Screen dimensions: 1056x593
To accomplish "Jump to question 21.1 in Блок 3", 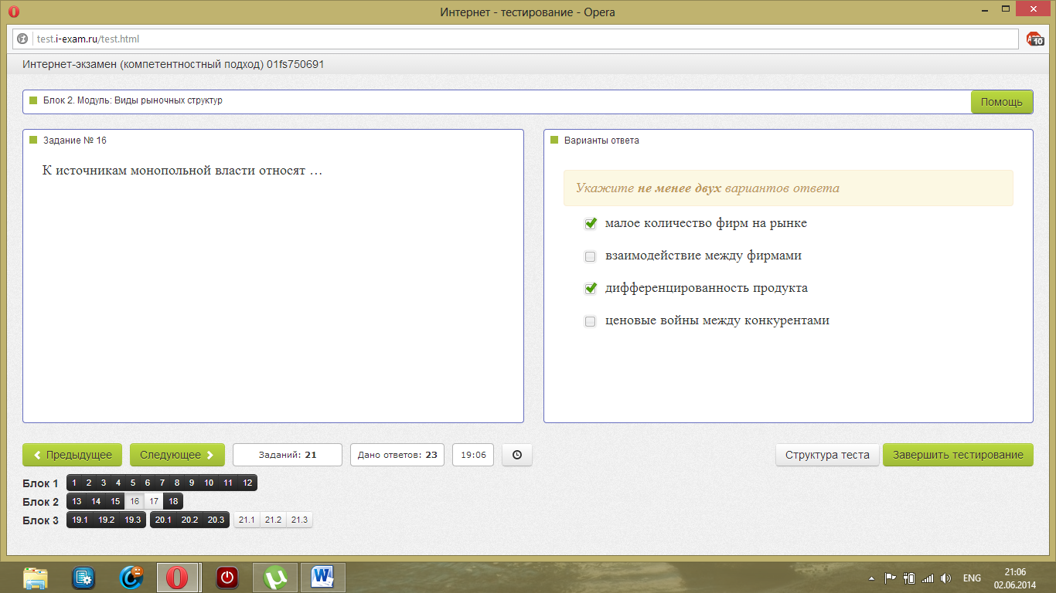I will coord(247,520).
